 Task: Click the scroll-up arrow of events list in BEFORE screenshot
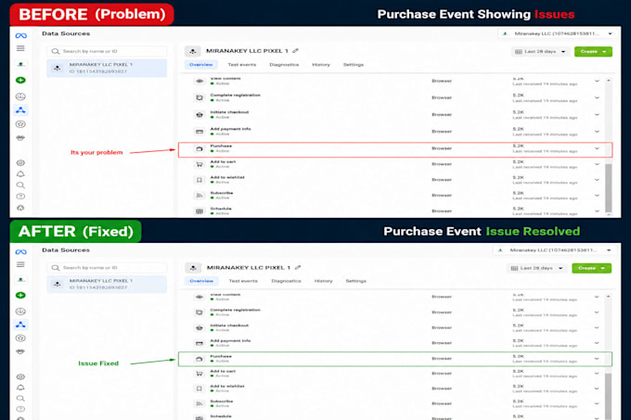point(609,81)
